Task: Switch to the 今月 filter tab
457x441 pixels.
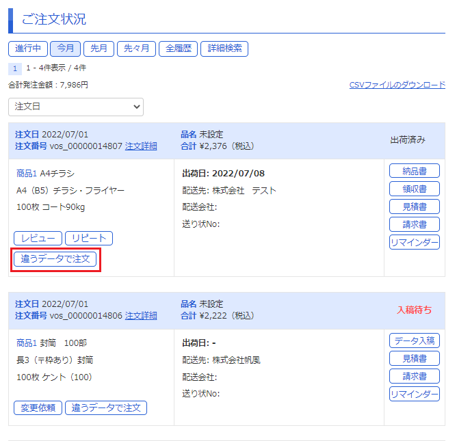Action: click(x=66, y=49)
